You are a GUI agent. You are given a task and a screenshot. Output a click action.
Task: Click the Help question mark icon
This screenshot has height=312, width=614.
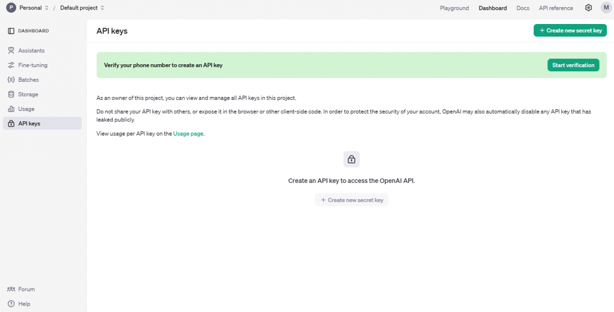click(x=11, y=304)
